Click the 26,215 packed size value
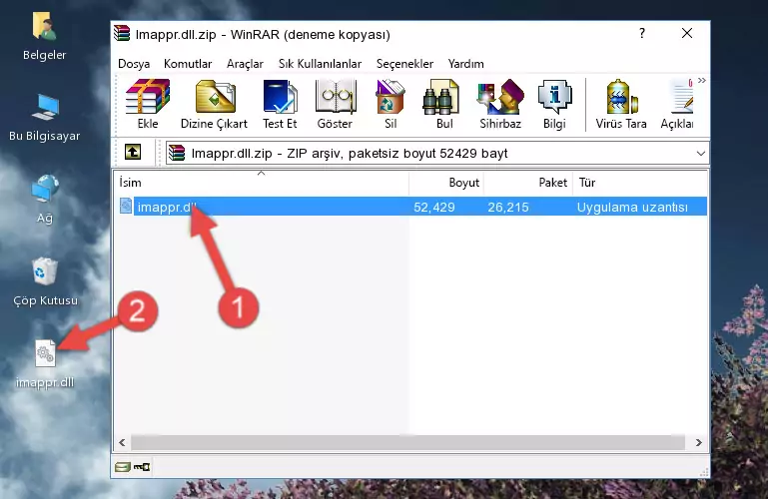The image size is (768, 499). (508, 207)
